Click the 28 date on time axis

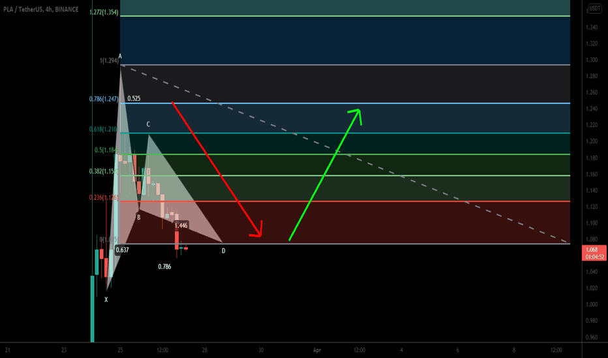point(205,350)
